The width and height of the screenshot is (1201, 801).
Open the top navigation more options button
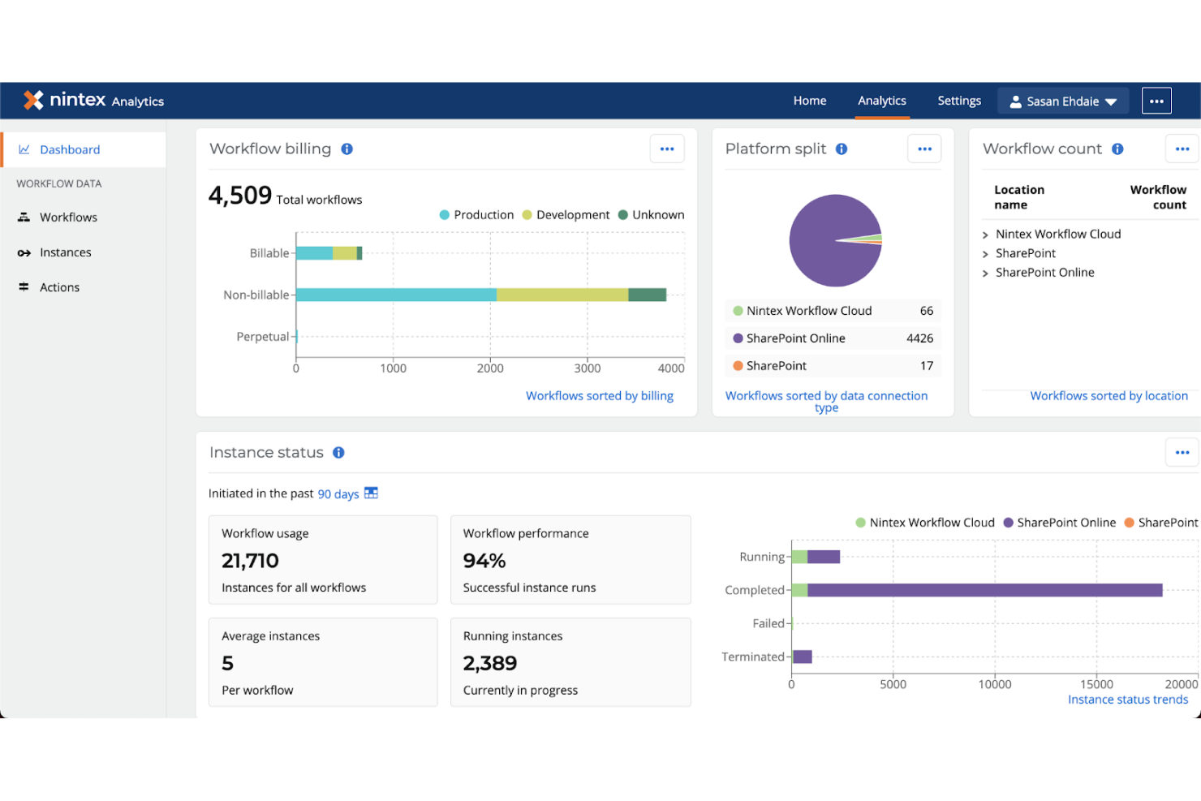(x=1156, y=101)
